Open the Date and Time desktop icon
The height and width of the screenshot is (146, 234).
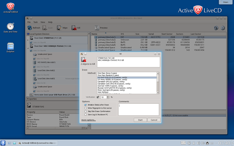coord(10,26)
